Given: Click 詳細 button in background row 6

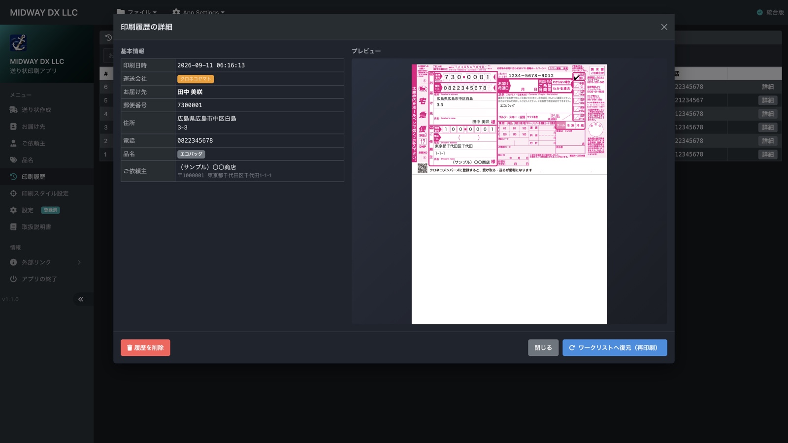Looking at the screenshot, I should (x=768, y=87).
